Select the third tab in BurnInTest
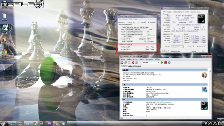224x126 pixels. point(138,66)
